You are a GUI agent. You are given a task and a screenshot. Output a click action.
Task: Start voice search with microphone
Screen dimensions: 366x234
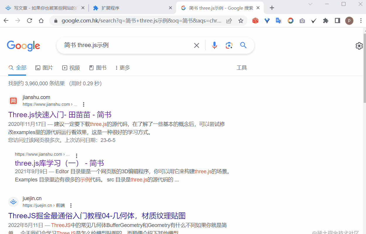coord(215,45)
